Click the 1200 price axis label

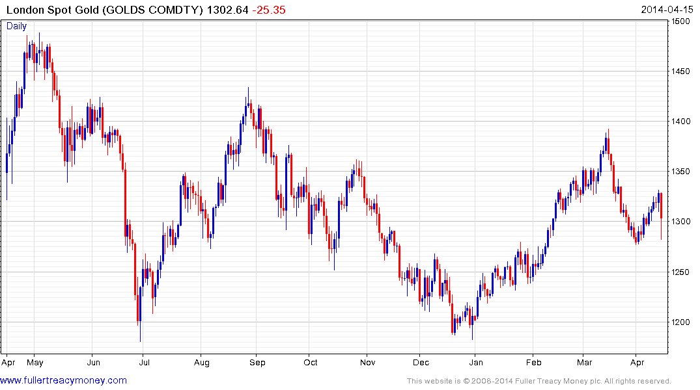tap(681, 322)
